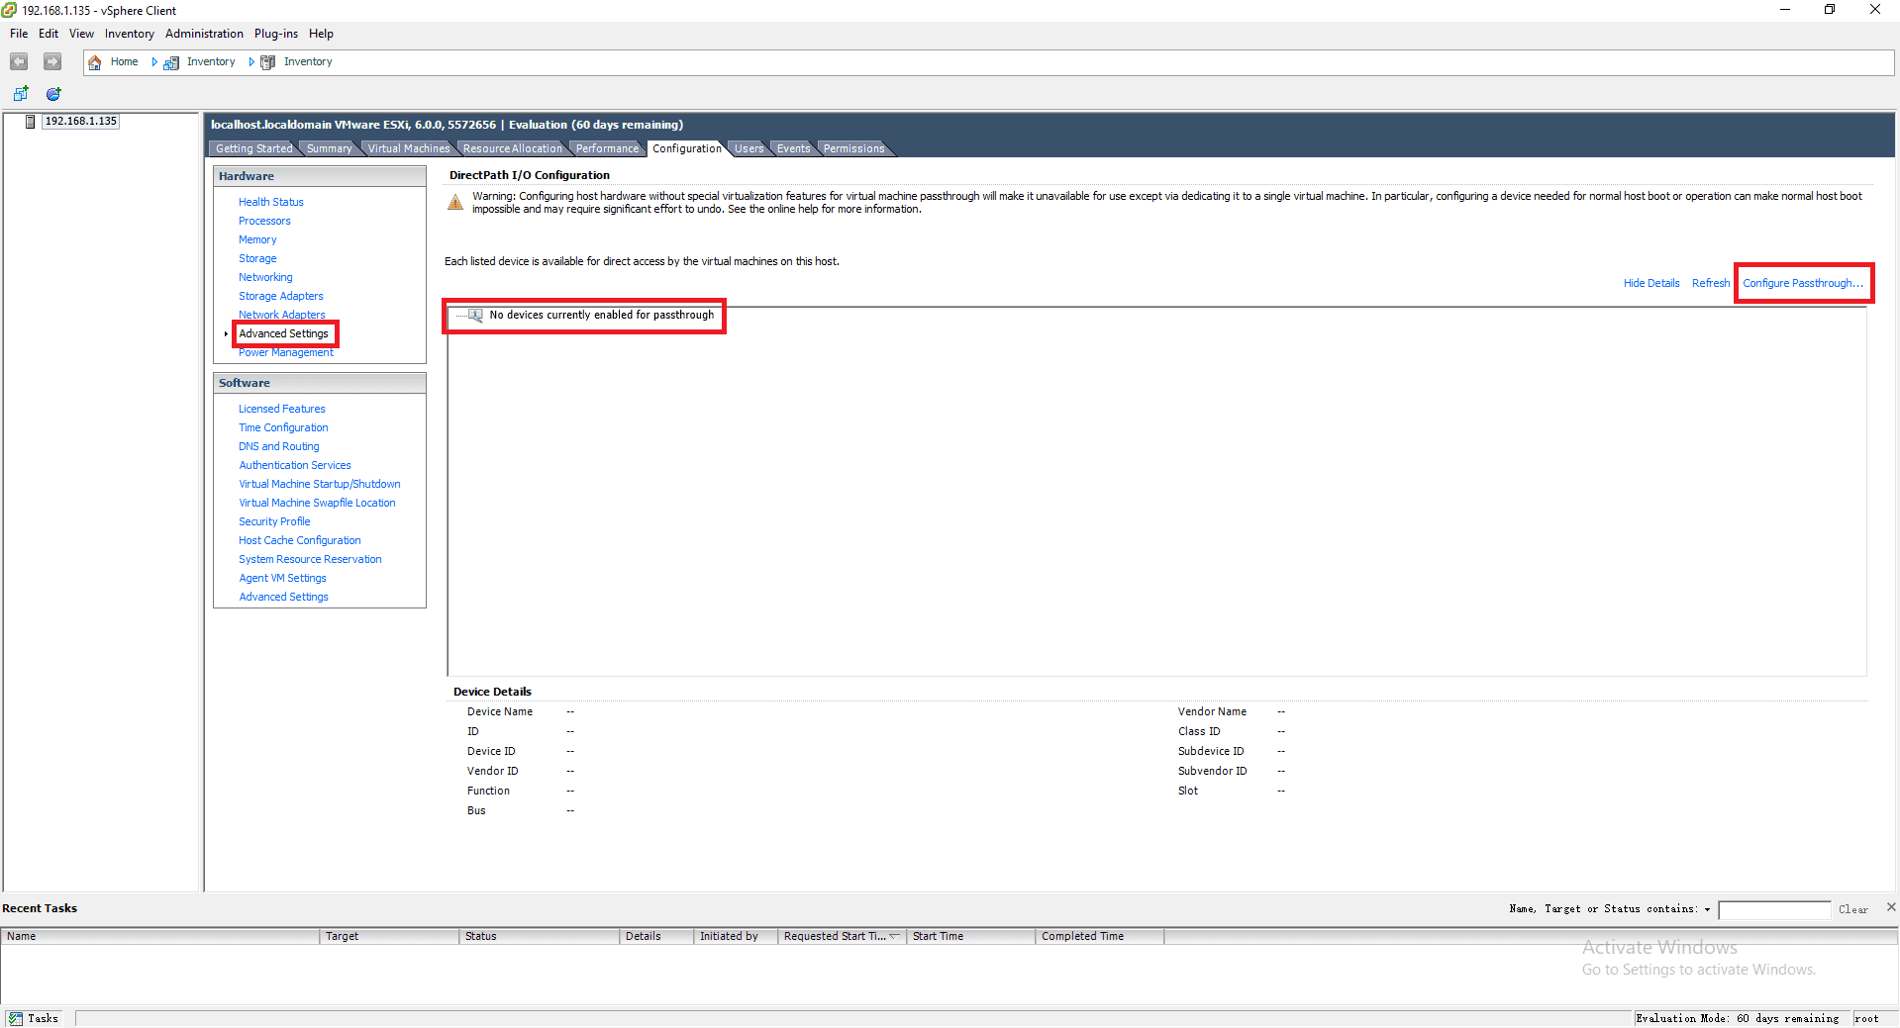Click the refresh globe toolbar icon
Viewport: 1900px width, 1028px height.
pyautogui.click(x=53, y=94)
